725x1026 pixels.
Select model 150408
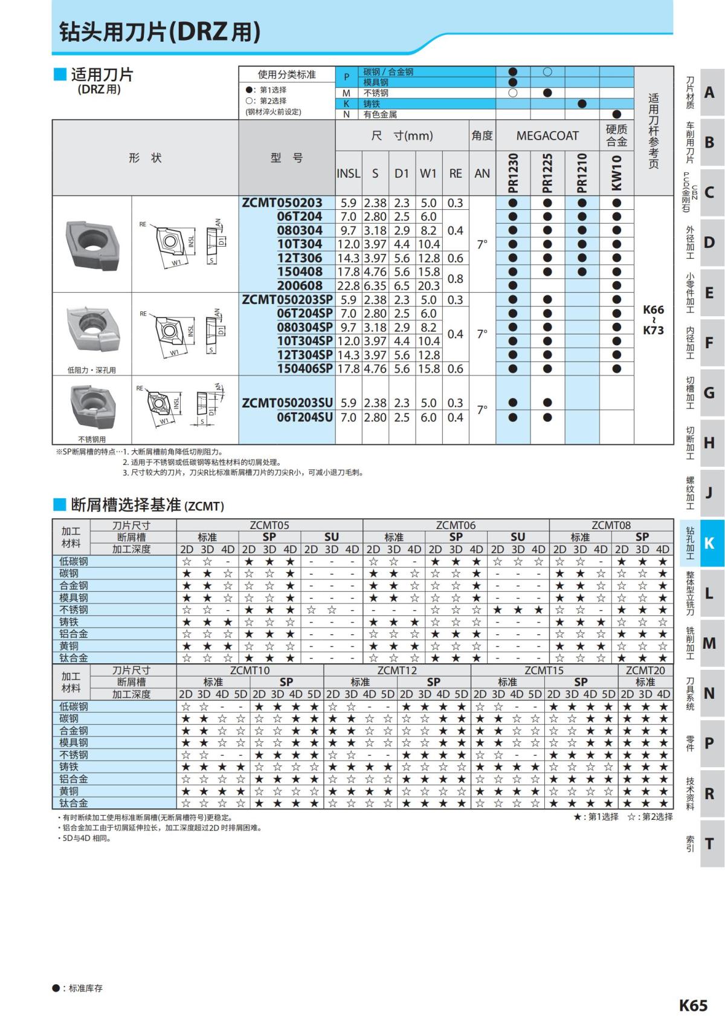coord(300,271)
